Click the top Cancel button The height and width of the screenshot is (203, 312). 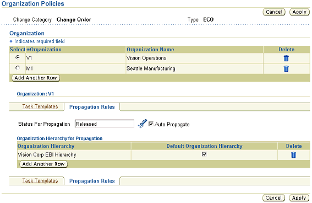[x=274, y=12]
